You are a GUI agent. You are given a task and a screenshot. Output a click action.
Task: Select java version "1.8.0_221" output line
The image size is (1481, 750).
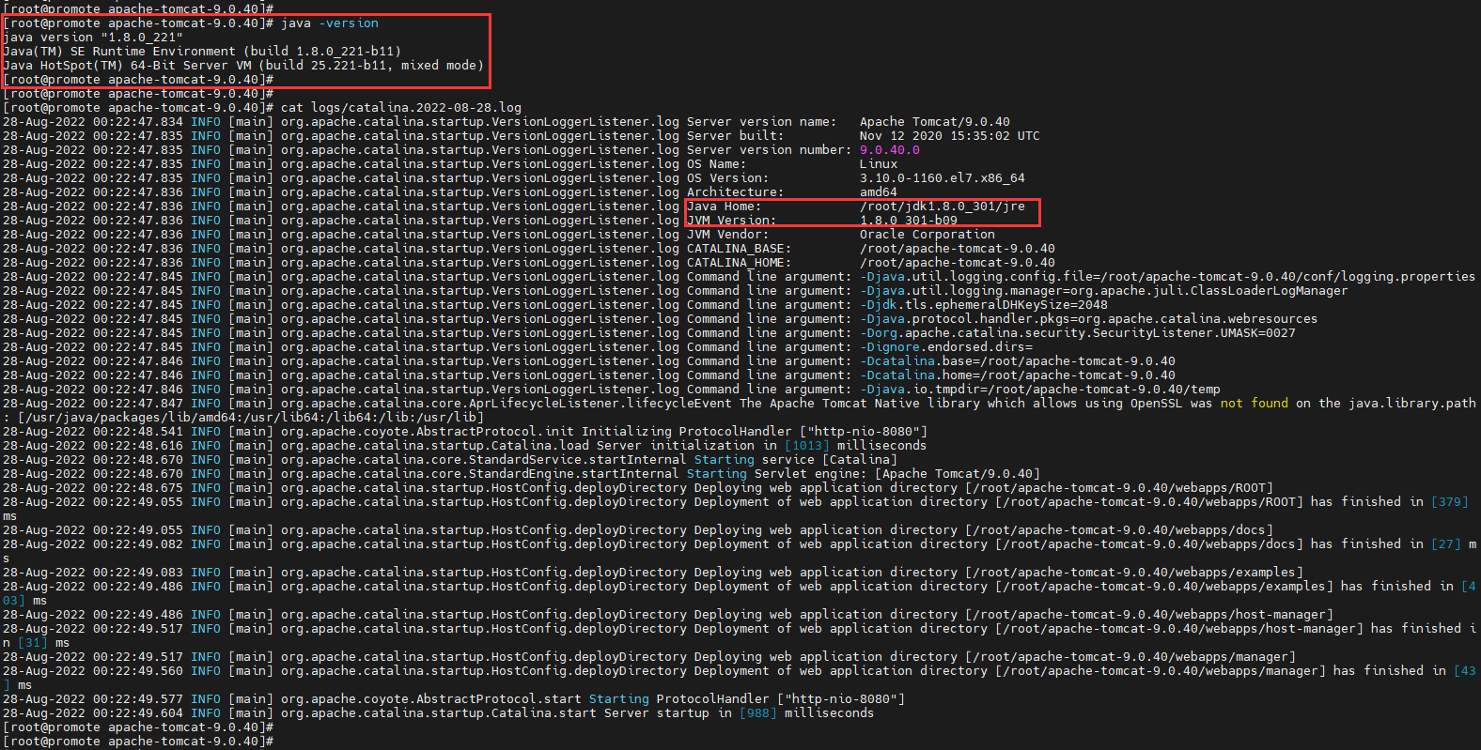pos(93,38)
